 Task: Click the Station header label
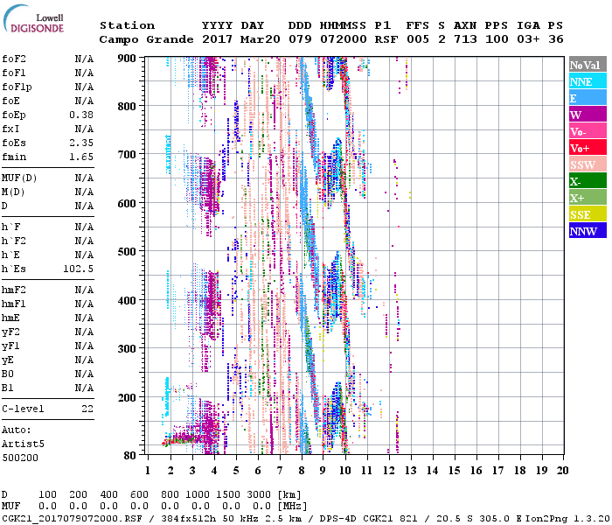coord(128,25)
